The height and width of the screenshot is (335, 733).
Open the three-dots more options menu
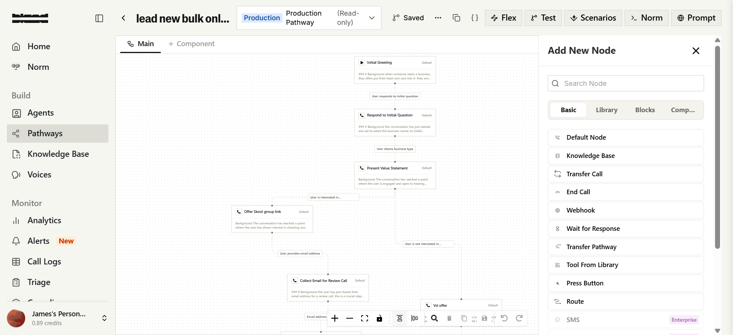point(438,18)
